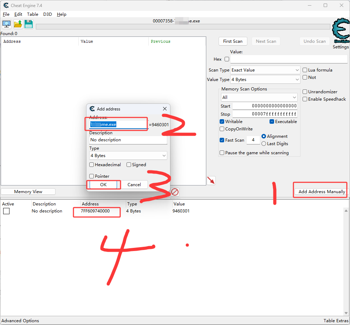
Task: Open the Memory View button
Action: [x=28, y=191]
